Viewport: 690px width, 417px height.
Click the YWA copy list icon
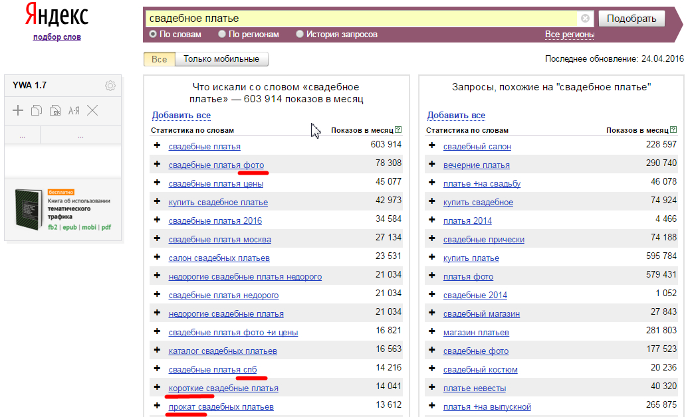(x=37, y=111)
